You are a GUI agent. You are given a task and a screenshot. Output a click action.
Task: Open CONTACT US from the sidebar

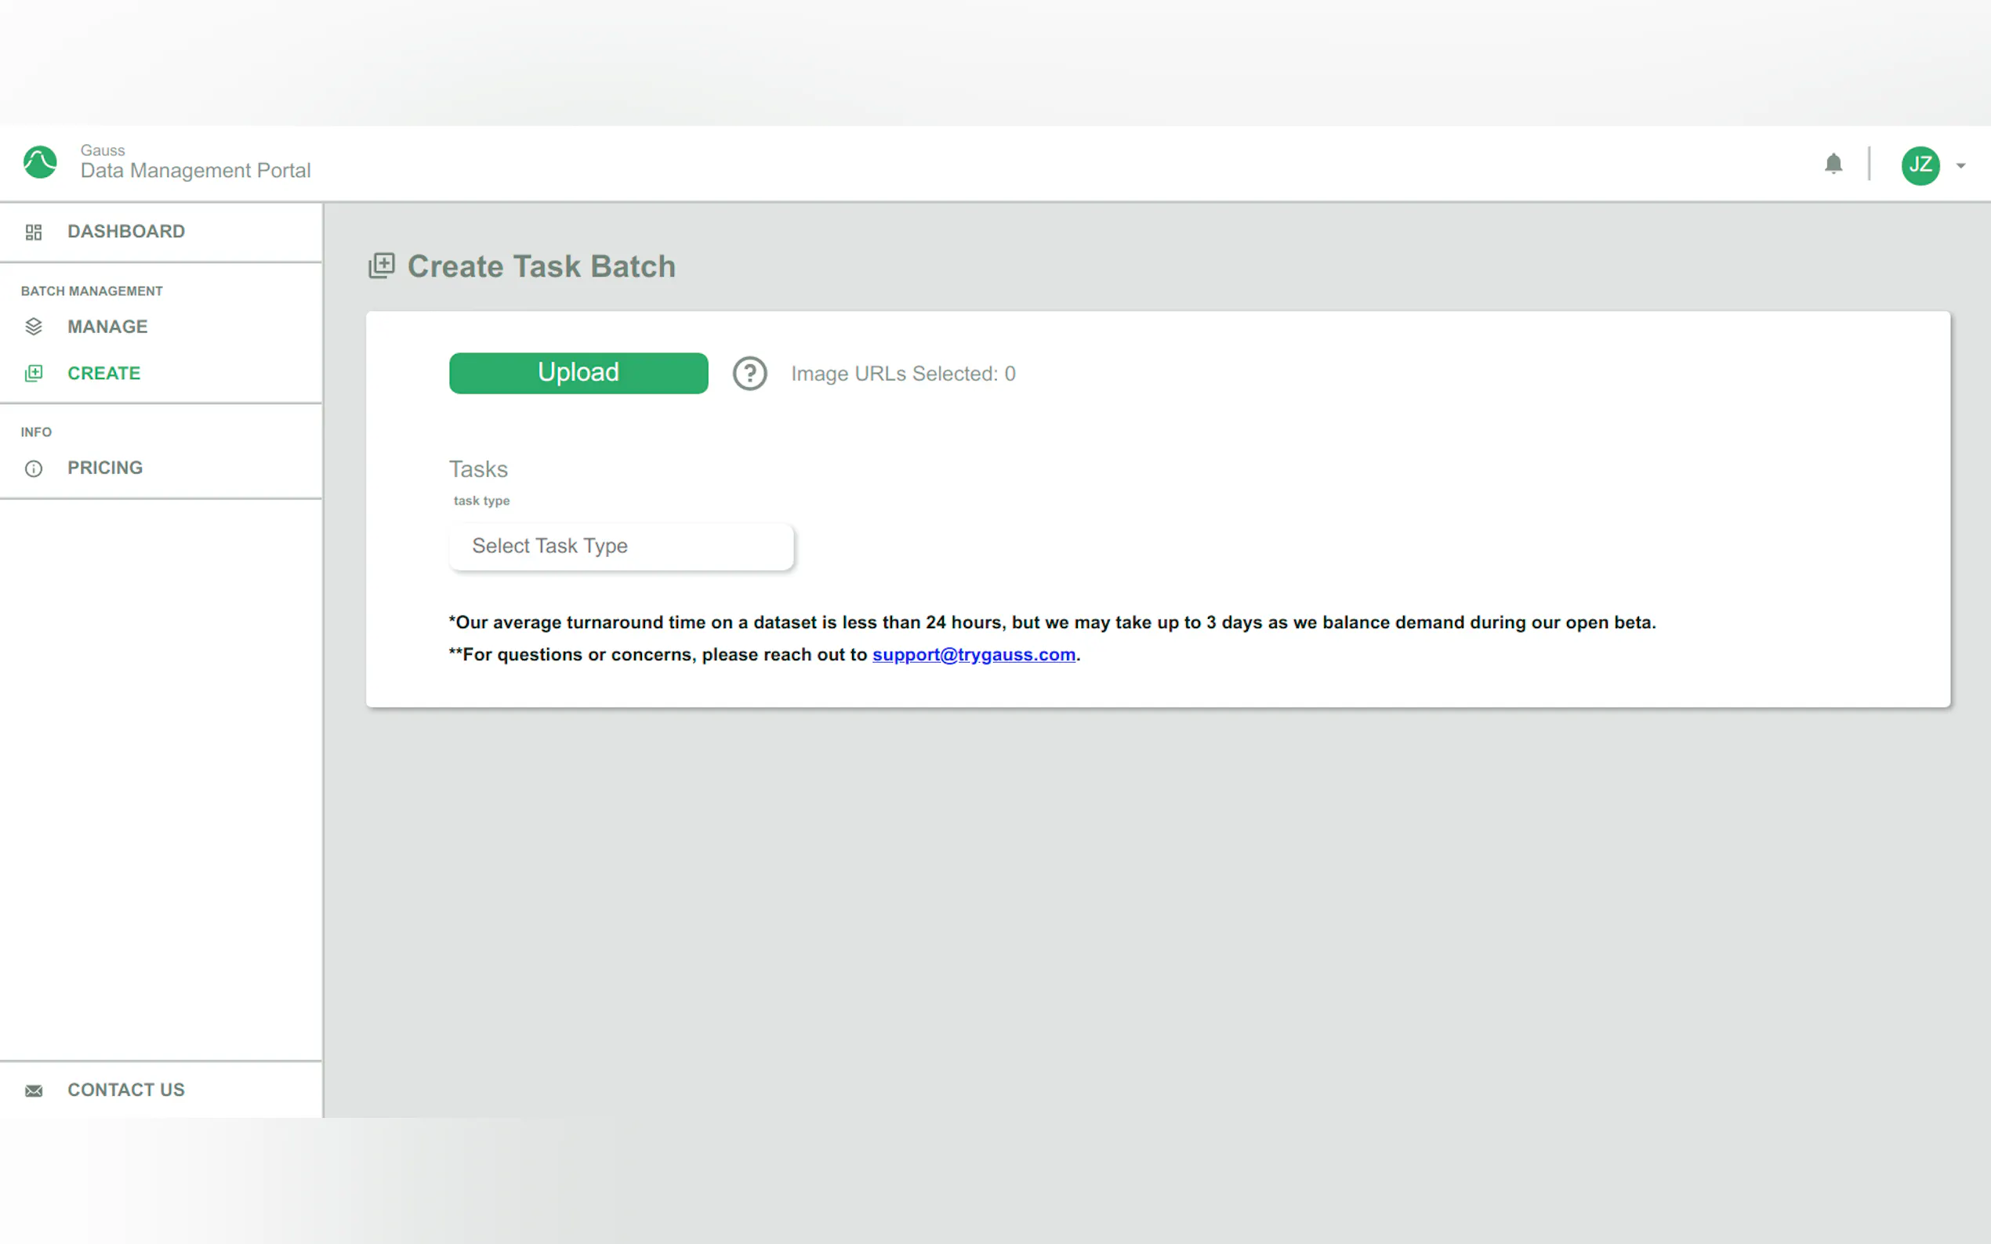pyautogui.click(x=126, y=1090)
